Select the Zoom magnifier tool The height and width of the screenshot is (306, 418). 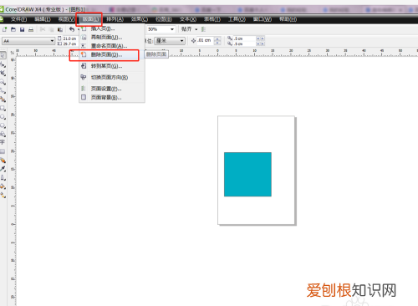pyautogui.click(x=3, y=82)
